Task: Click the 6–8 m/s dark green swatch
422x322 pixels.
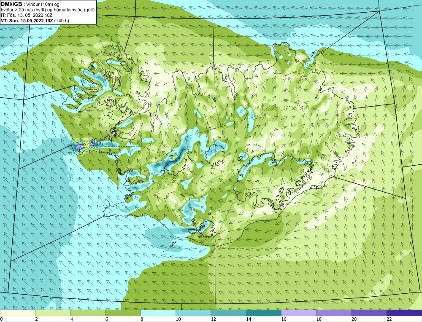Action: tap(123, 313)
